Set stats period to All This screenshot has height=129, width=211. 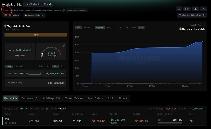tap(63, 66)
